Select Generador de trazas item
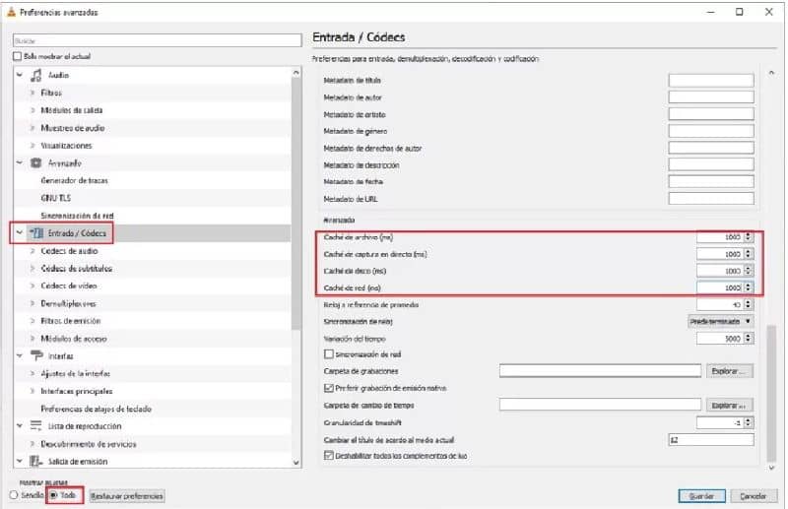 [x=75, y=180]
